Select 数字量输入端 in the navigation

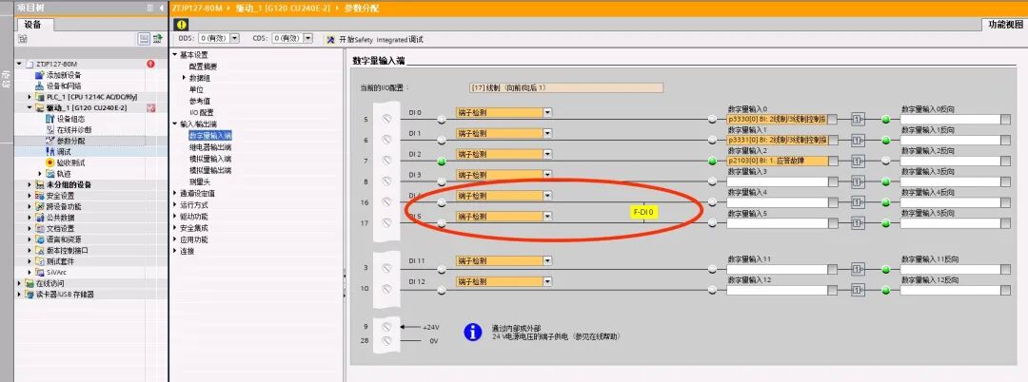(x=209, y=135)
